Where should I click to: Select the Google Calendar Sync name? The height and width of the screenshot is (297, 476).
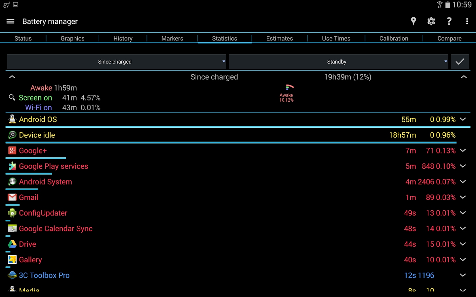point(56,229)
